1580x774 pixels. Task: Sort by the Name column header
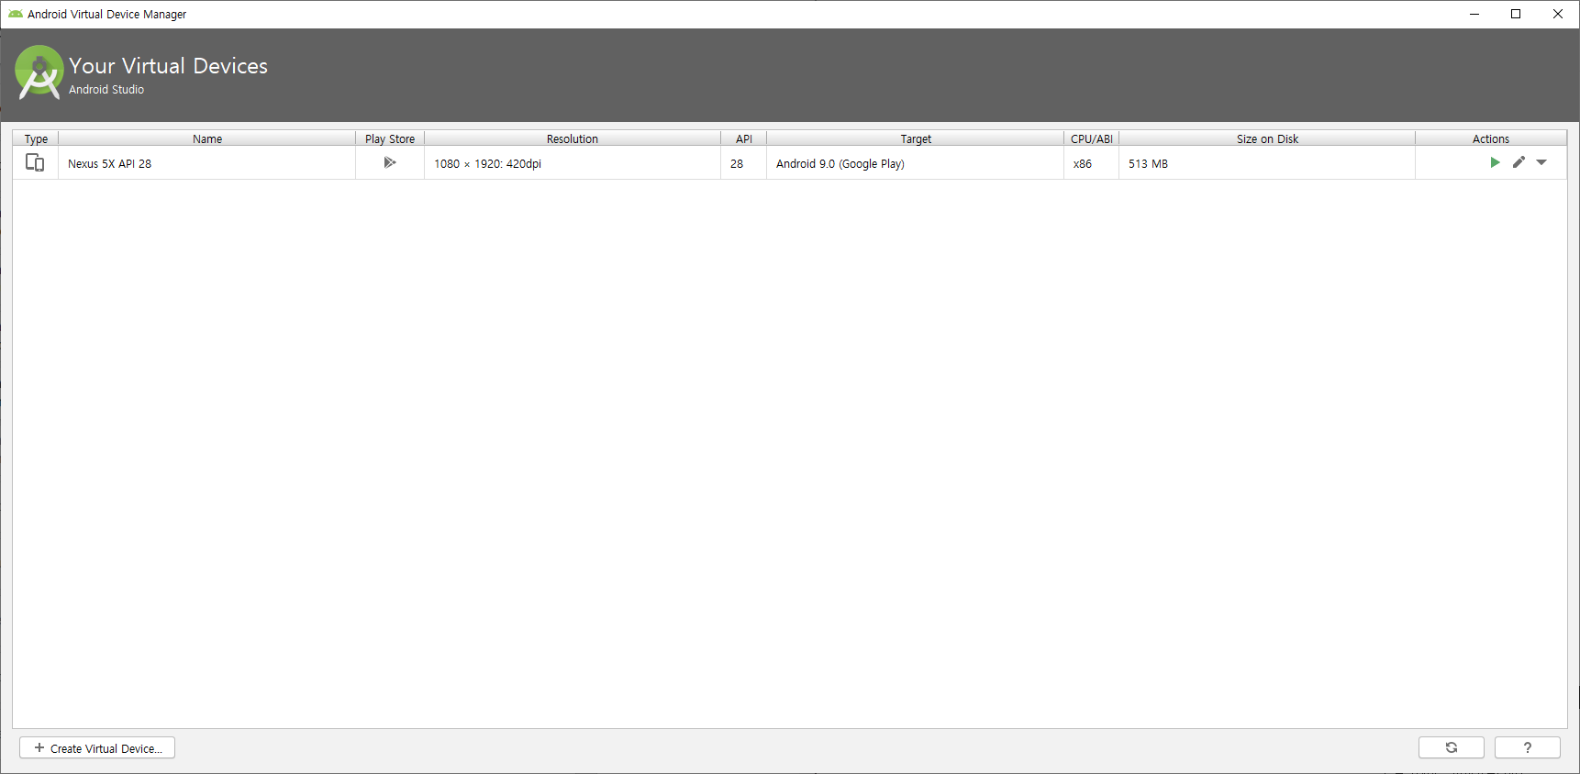click(207, 138)
